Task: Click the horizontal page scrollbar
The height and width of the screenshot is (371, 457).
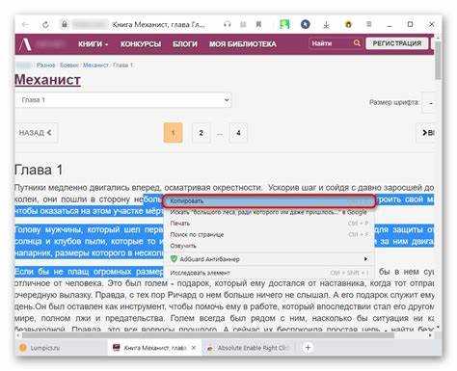Action: tap(208, 335)
